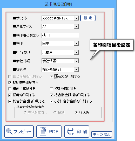The width and height of the screenshot is (135, 141).
Task: Toggle 備考を印刷する checkbox
Action: 10,95
